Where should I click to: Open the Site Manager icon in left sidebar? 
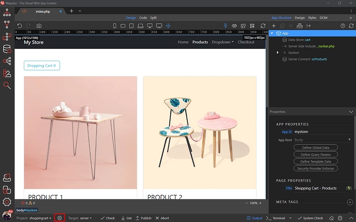click(7, 12)
